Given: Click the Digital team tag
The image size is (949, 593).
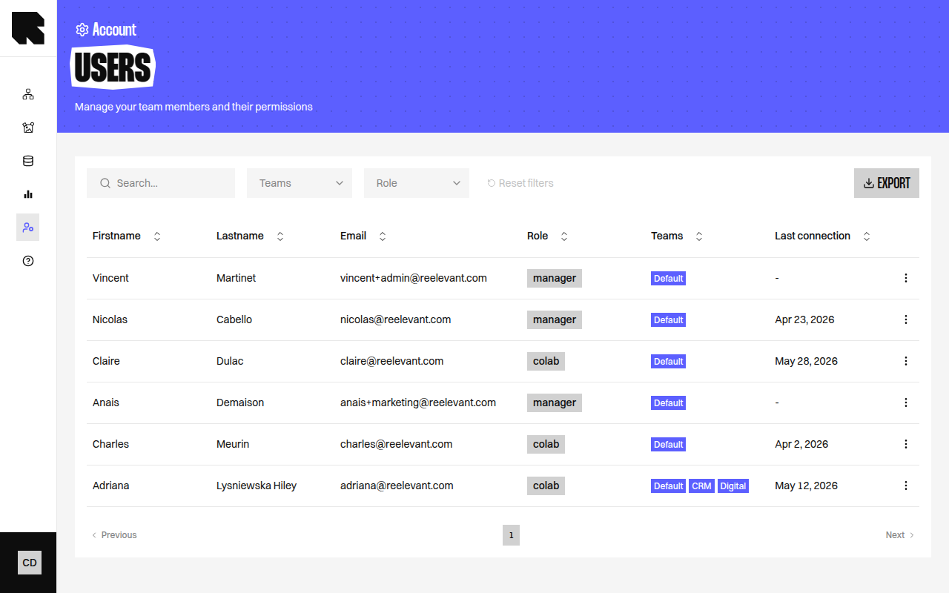Looking at the screenshot, I should [733, 486].
